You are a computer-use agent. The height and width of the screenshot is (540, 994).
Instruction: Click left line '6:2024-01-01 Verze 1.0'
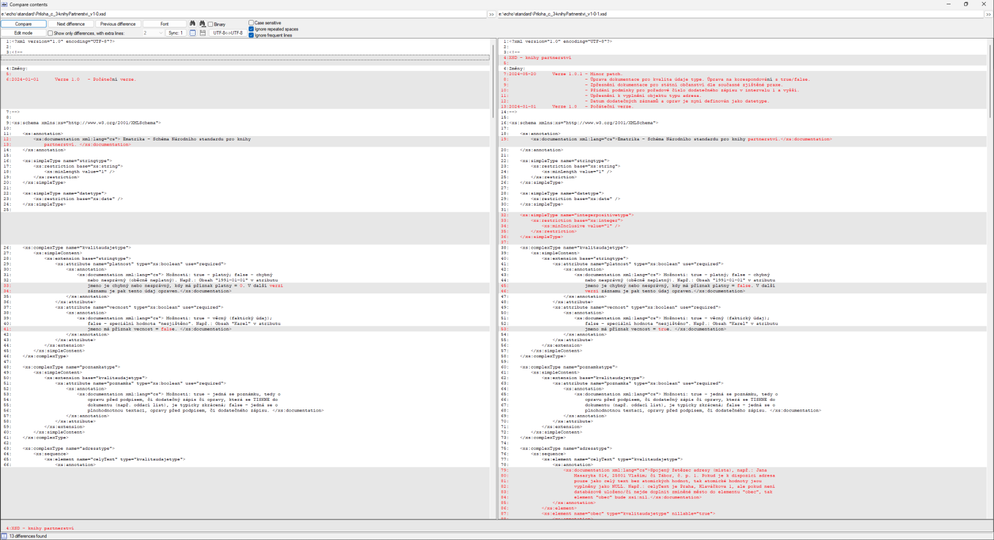tap(71, 80)
